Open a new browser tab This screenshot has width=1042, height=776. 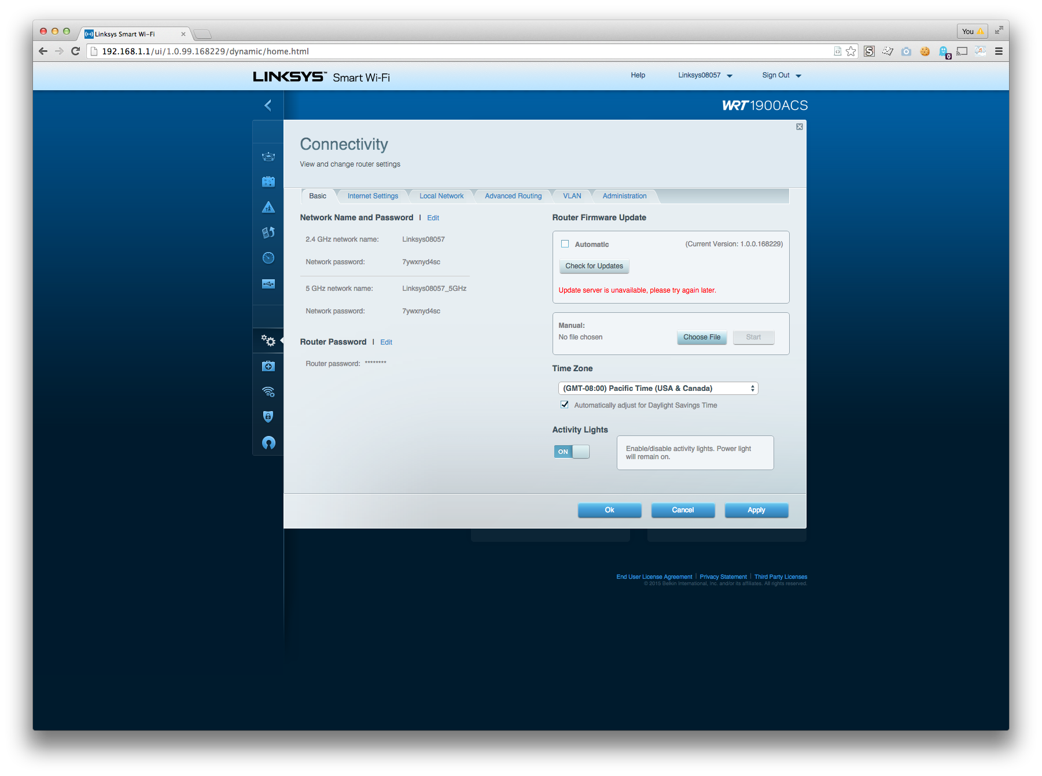(x=202, y=34)
